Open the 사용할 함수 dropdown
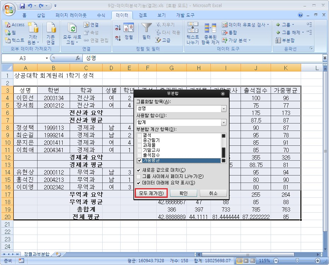This screenshot has width=329, height=265. click(x=224, y=122)
